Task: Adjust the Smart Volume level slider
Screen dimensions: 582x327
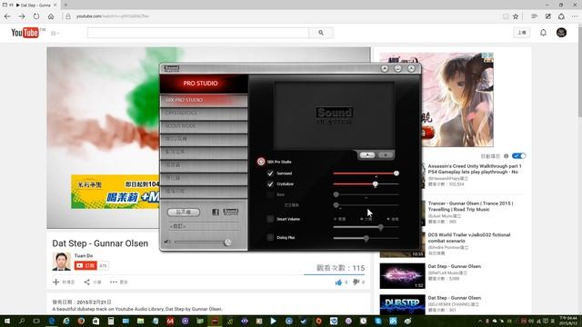Action: (x=380, y=227)
